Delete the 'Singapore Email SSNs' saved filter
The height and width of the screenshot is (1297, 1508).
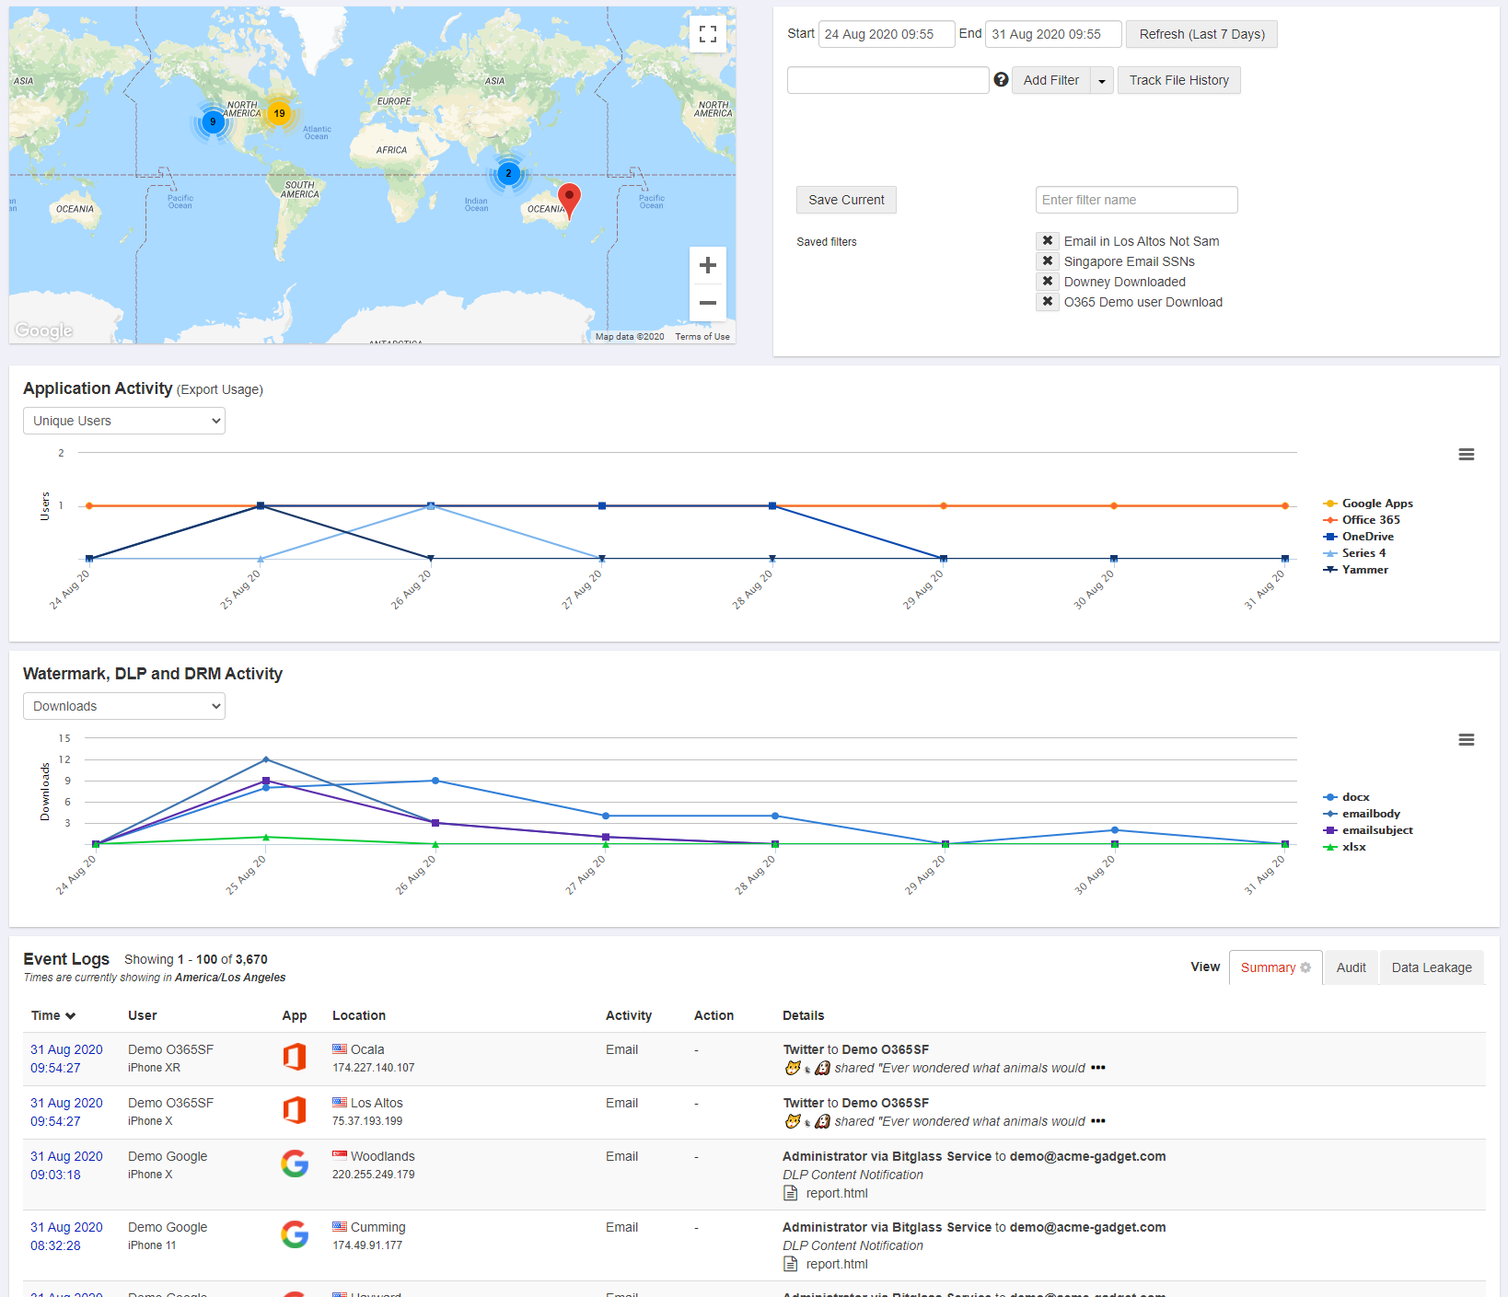[1047, 261]
